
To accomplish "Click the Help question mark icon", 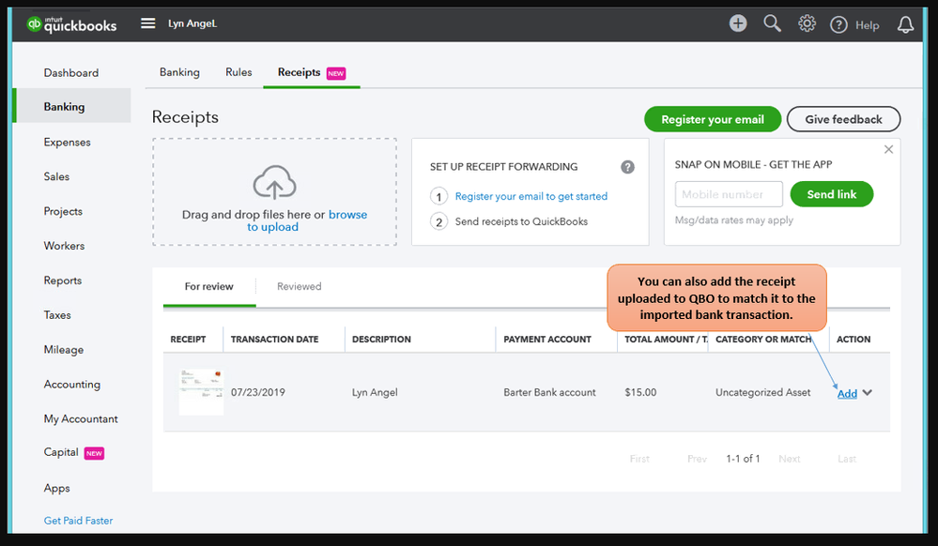I will [838, 24].
